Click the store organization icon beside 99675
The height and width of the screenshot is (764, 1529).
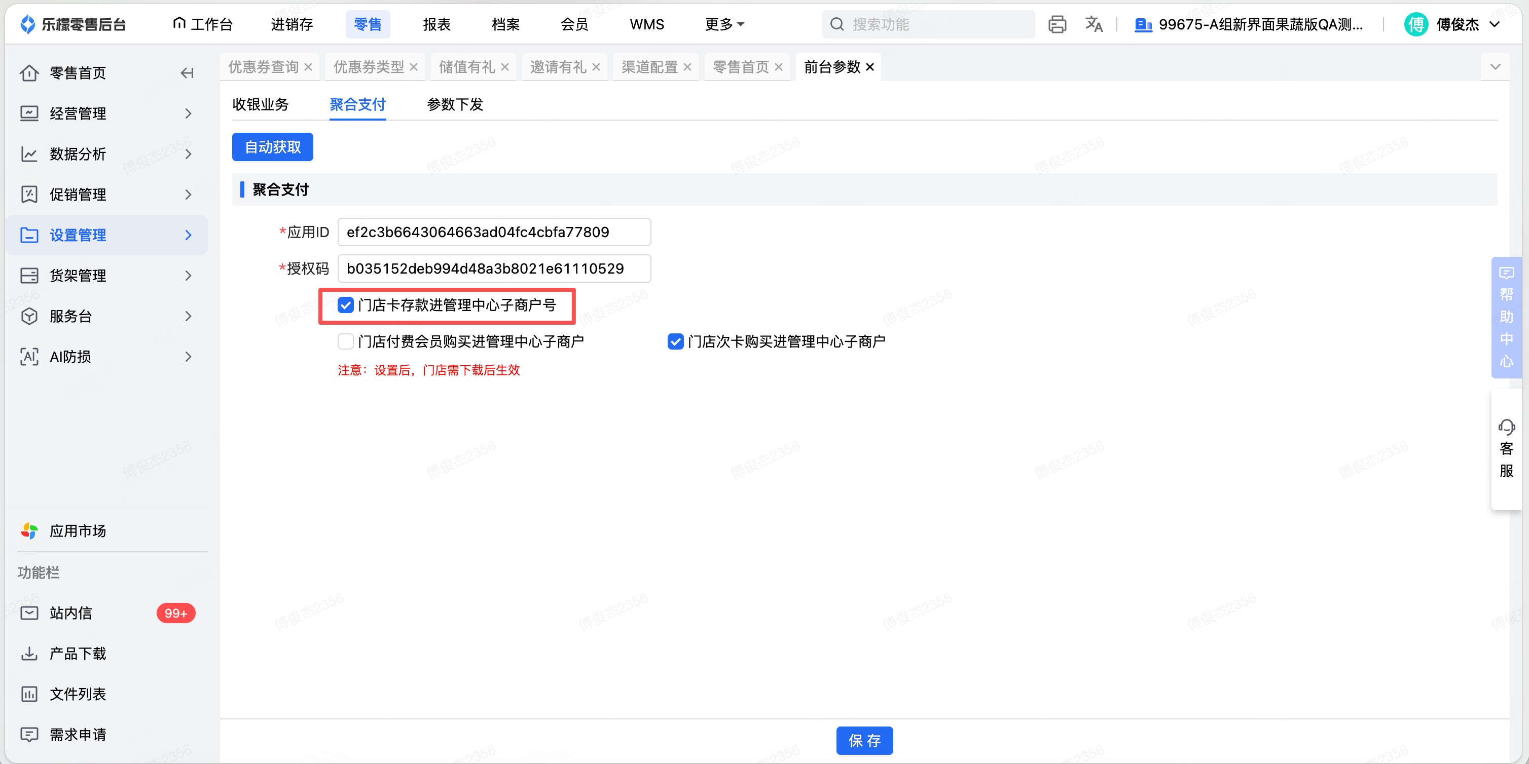coord(1143,24)
